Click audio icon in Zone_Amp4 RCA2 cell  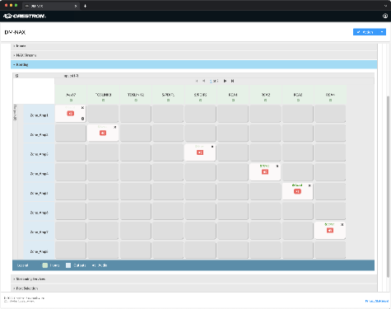click(265, 172)
